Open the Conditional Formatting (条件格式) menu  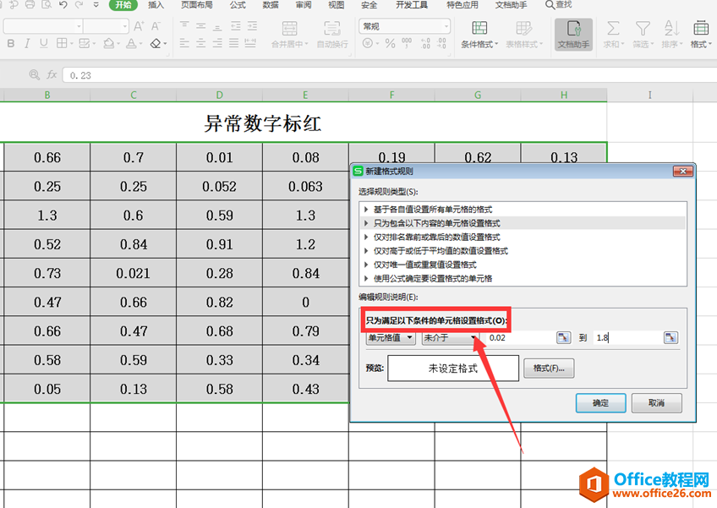(x=479, y=35)
